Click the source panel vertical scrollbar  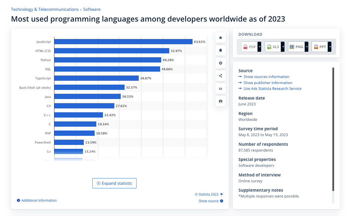[333, 129]
